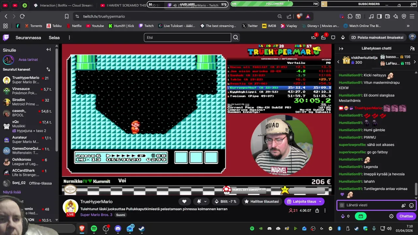Screen dimensions: 418x235
Task: Open Avaa tarinat stories link
Action: pyautogui.click(x=28, y=60)
